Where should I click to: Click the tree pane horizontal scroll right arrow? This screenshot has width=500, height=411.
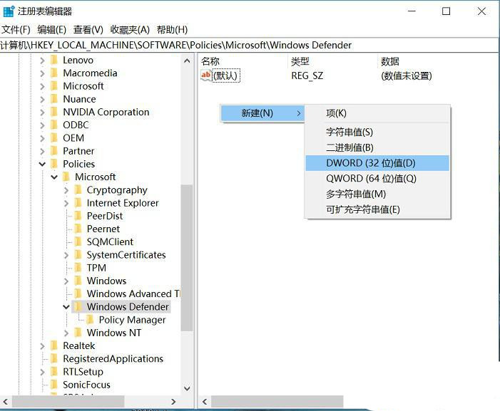pyautogui.click(x=173, y=402)
